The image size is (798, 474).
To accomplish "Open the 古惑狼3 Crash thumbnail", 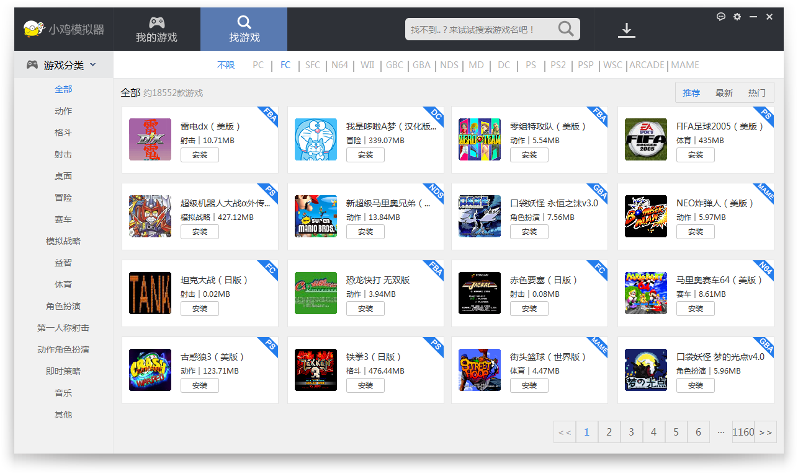I will point(150,370).
